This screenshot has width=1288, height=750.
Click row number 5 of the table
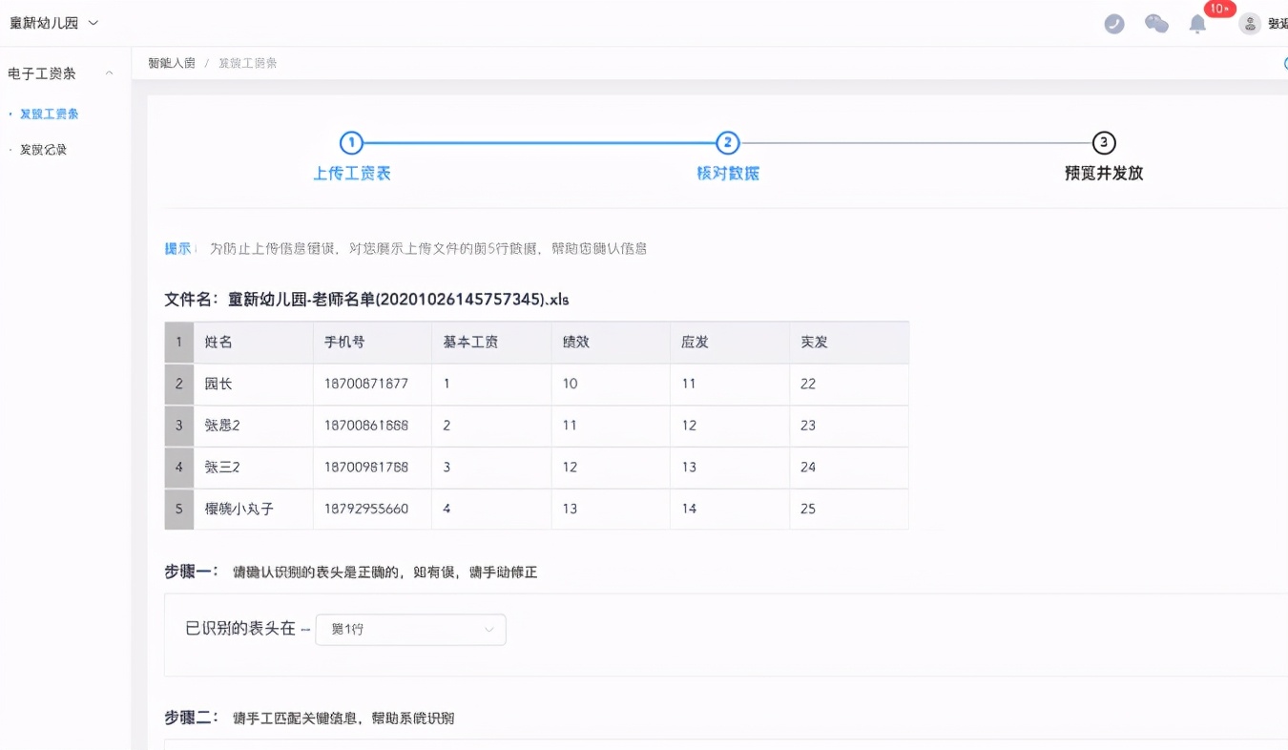178,510
